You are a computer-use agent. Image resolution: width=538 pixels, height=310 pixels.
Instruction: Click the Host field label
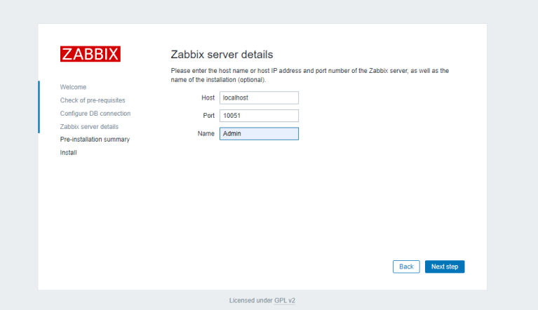point(208,97)
